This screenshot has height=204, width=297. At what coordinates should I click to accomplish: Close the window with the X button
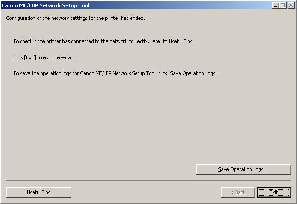(x=291, y=5)
